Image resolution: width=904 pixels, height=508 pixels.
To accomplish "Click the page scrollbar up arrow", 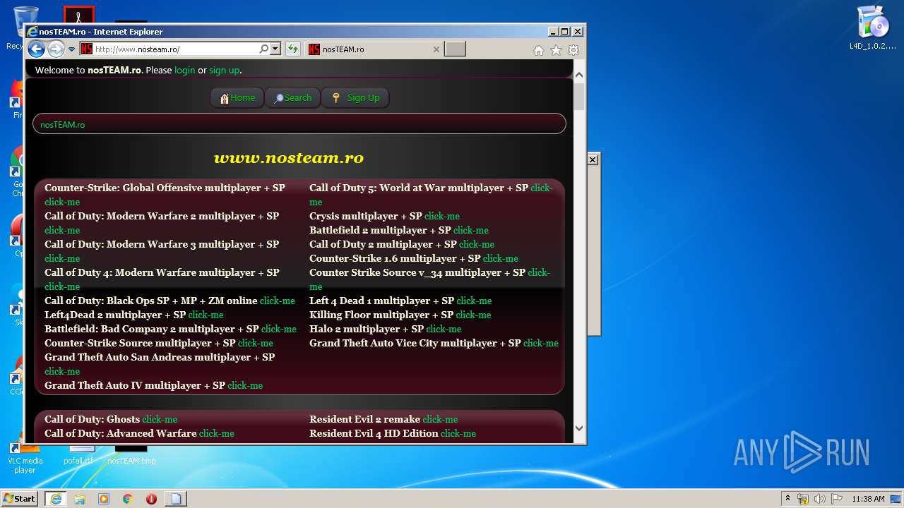I will coord(579,75).
